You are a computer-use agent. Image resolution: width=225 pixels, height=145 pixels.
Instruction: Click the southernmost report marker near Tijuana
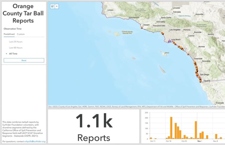coord(200,81)
